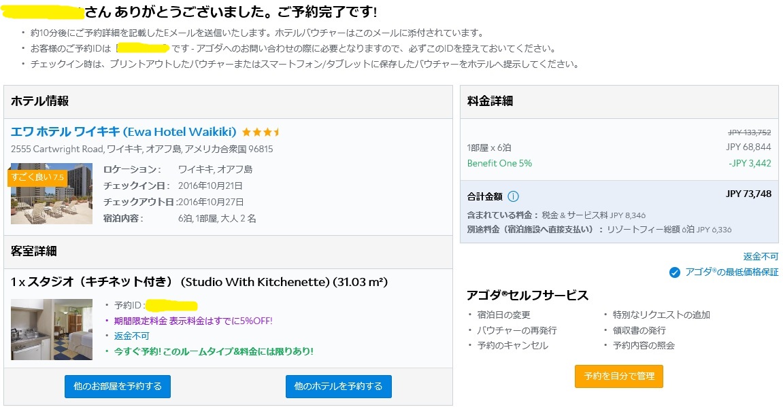Click the 予約を自分で管理 orange button
This screenshot has width=783, height=407.
point(619,376)
